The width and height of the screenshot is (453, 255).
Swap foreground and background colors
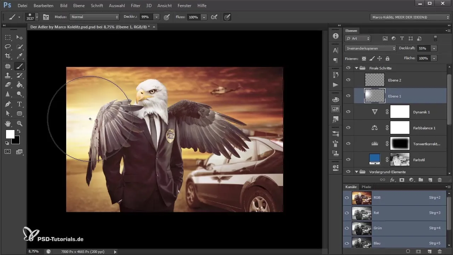tap(18, 131)
